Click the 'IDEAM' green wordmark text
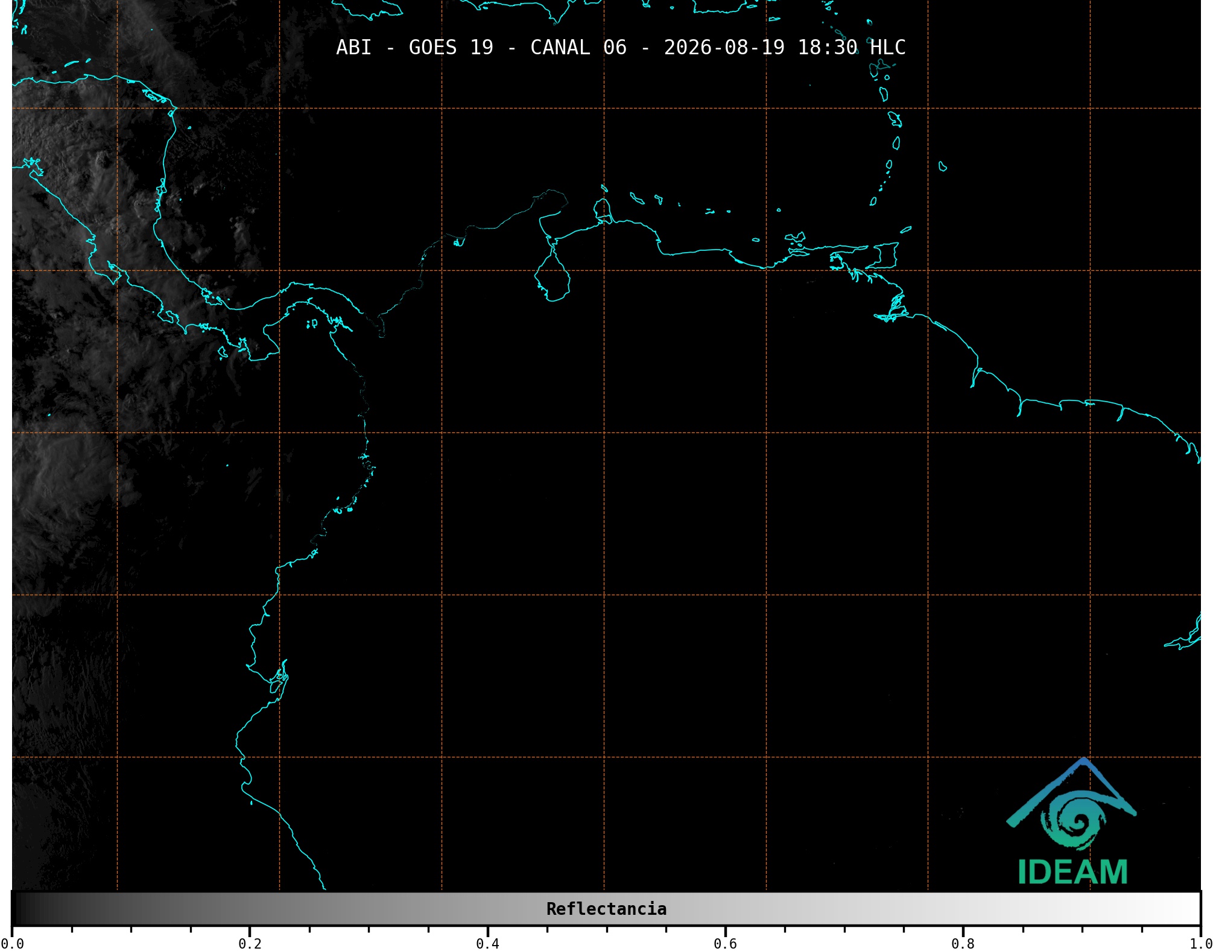This screenshot has height=951, width=1213. 1072,872
